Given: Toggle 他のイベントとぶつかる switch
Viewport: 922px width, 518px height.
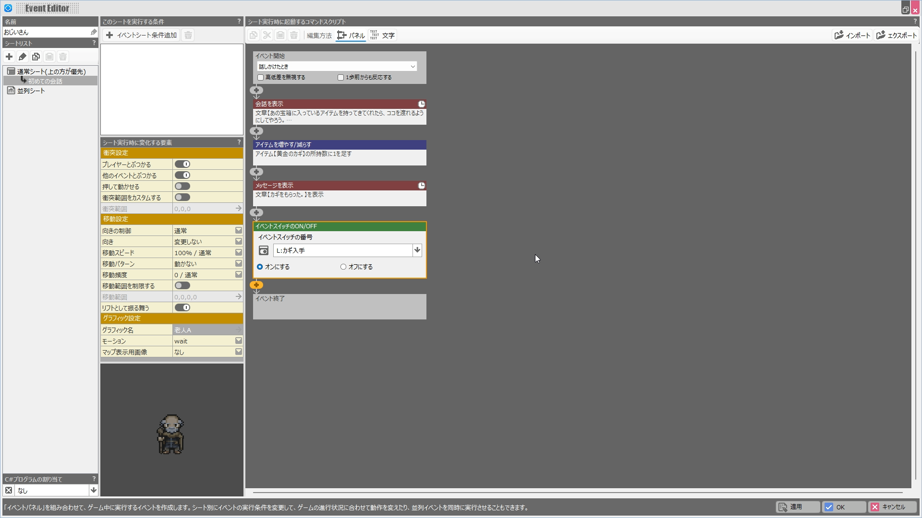Looking at the screenshot, I should 182,175.
